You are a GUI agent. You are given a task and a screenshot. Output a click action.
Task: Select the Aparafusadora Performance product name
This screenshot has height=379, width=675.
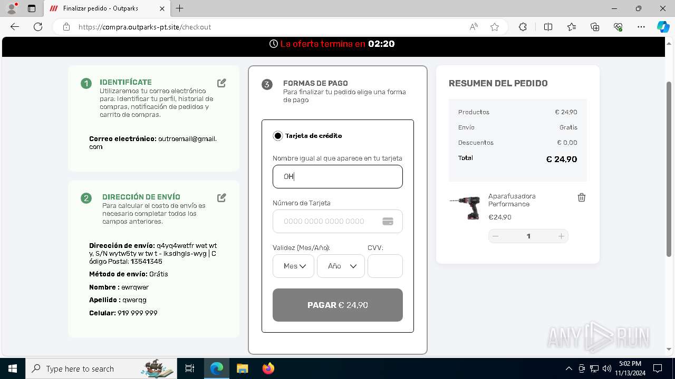tap(512, 200)
